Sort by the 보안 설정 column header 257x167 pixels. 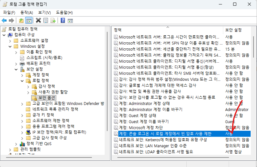tap(237, 30)
